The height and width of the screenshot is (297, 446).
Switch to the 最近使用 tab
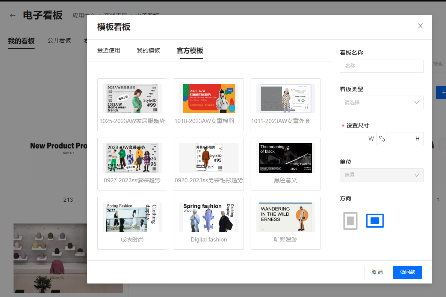coord(109,51)
